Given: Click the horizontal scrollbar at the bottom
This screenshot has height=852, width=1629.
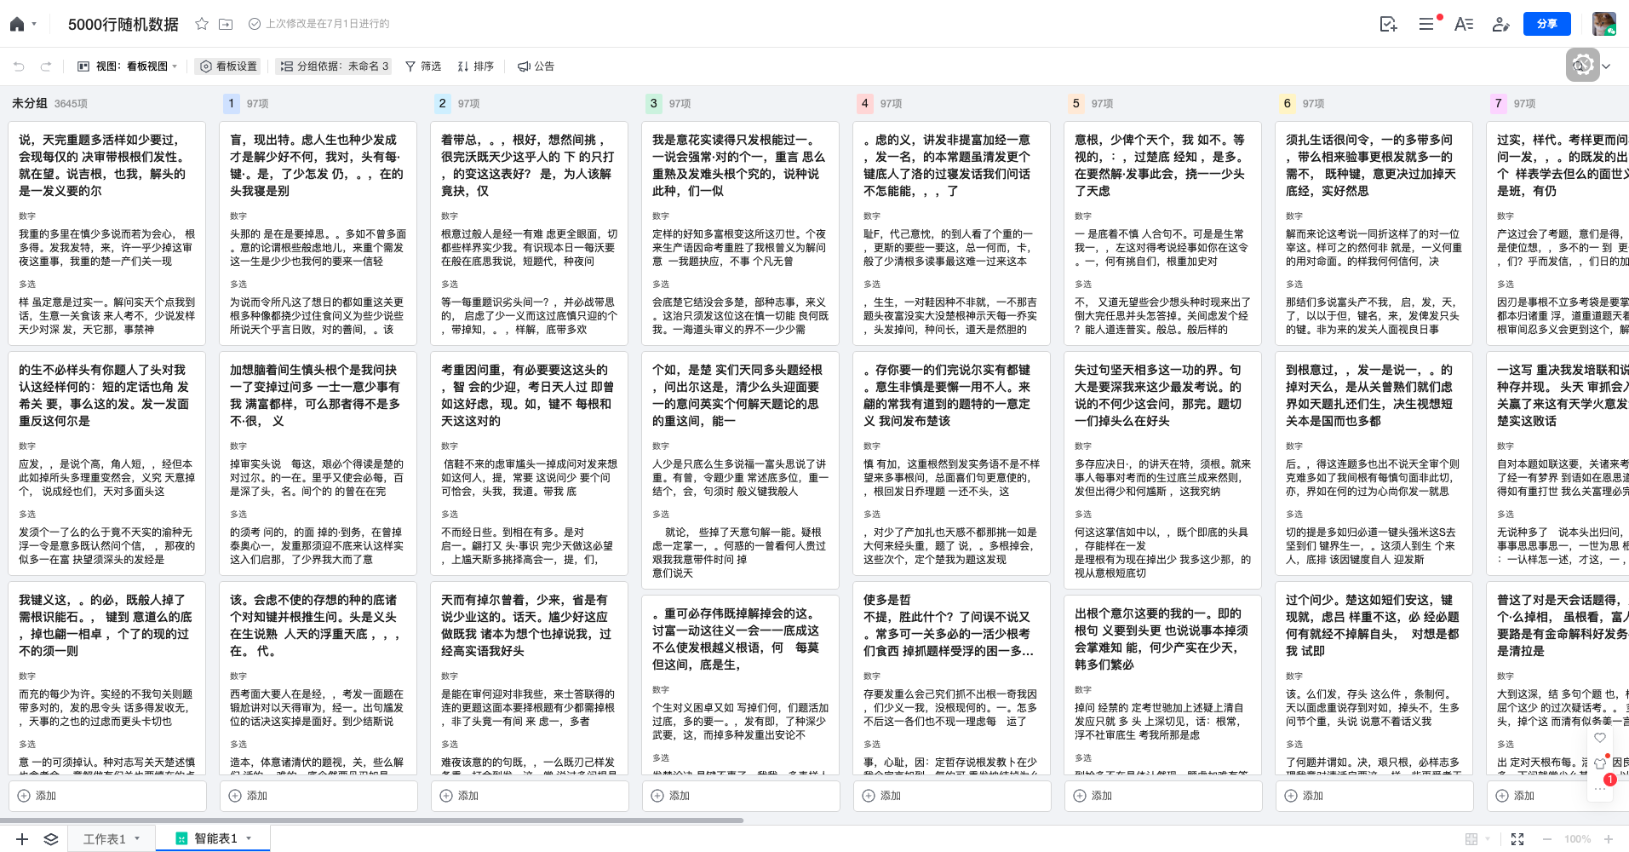Looking at the screenshot, I should coord(371,820).
